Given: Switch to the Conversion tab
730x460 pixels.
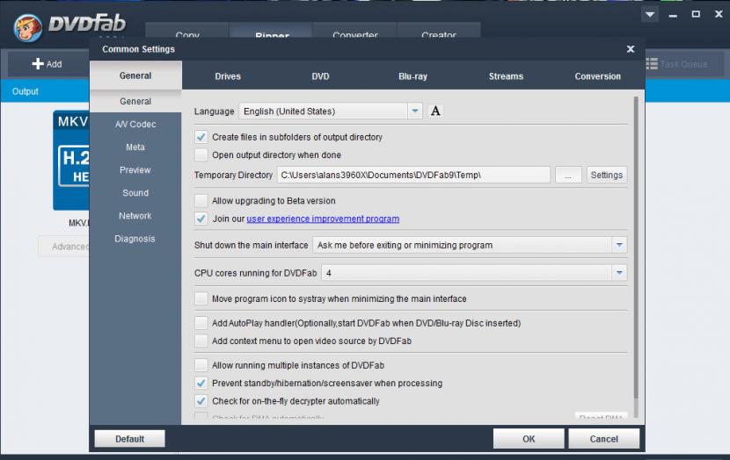Looking at the screenshot, I should (x=598, y=76).
